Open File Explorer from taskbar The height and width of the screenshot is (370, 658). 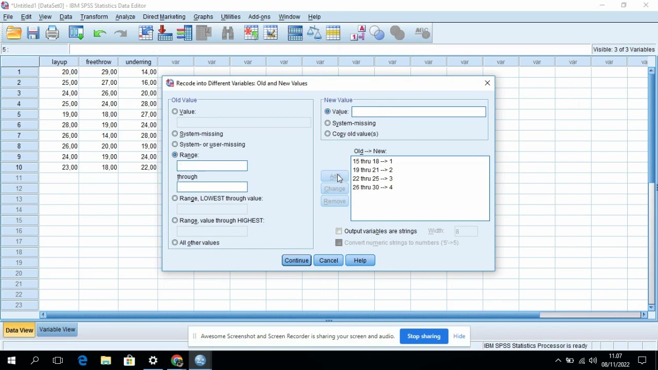pyautogui.click(x=106, y=361)
